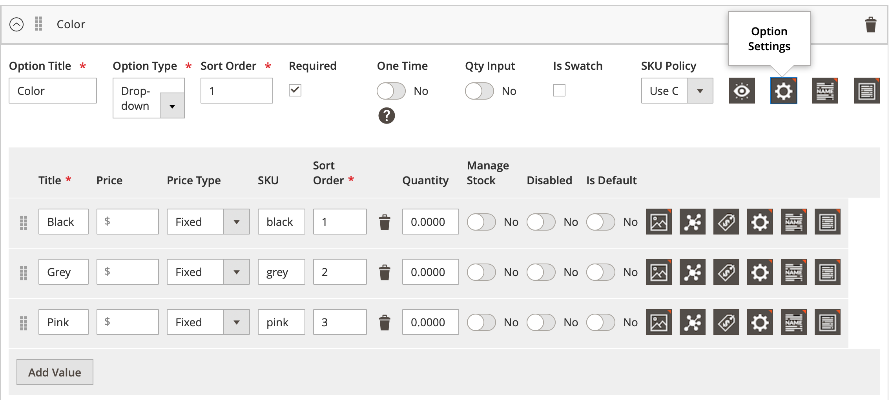The width and height of the screenshot is (890, 400).
Task: Click the eye visibility icon beside SKU Policy
Action: pos(742,91)
